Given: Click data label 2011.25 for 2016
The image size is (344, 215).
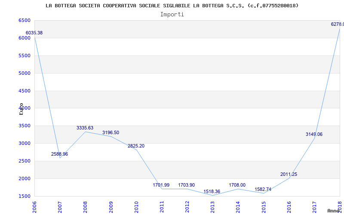Looking at the screenshot, I should (289, 175).
